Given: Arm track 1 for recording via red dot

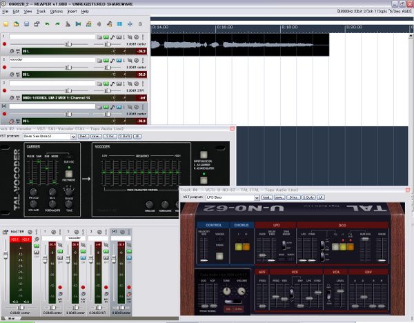Looking at the screenshot, I should (4, 44).
